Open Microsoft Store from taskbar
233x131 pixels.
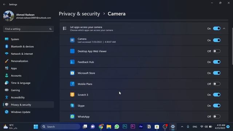[x=157, y=127]
